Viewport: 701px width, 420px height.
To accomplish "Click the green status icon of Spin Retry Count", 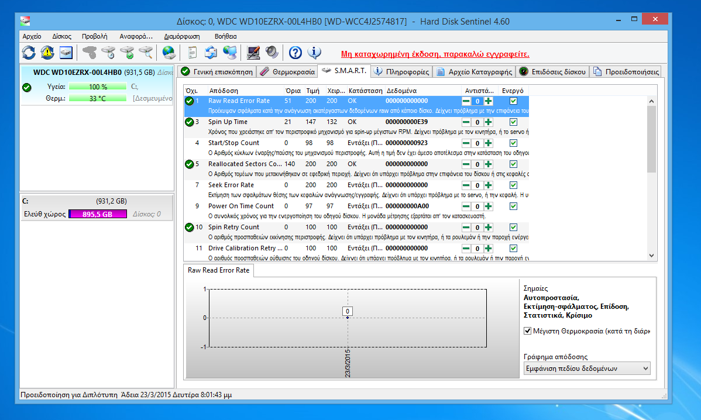I will click(189, 228).
